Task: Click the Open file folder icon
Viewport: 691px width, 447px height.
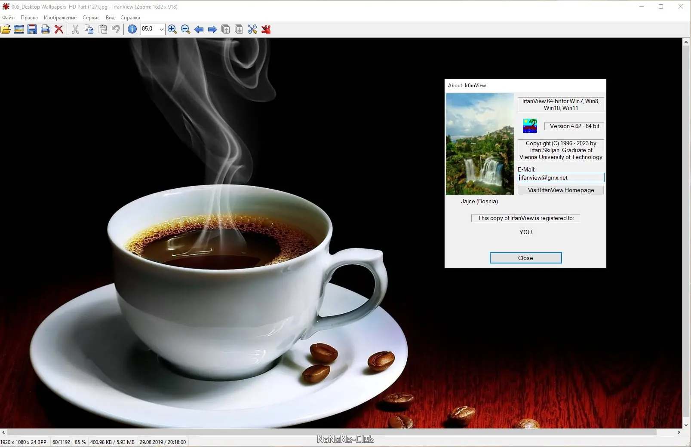Action: pos(6,29)
